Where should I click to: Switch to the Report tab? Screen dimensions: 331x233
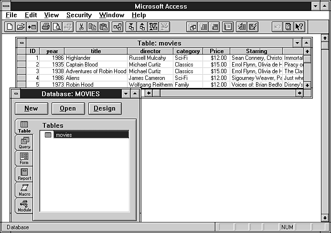24,175
